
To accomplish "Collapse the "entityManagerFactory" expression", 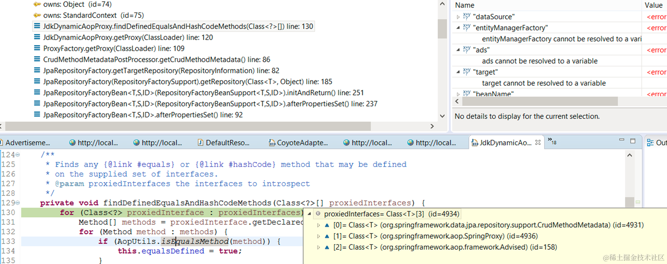I will pyautogui.click(x=458, y=28).
